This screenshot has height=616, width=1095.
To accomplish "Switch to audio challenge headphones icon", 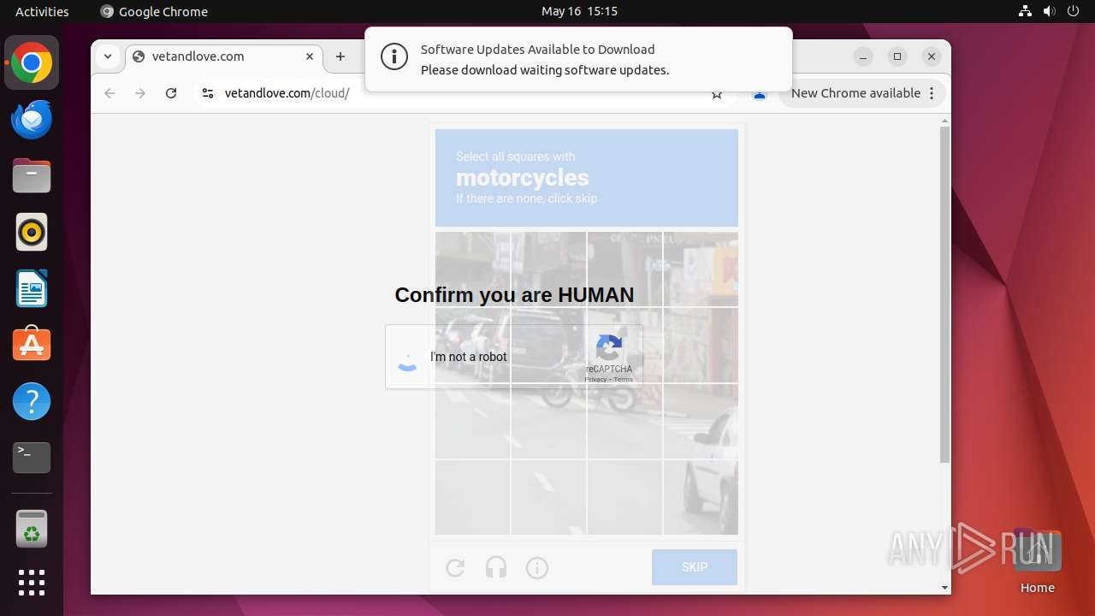I will 496,567.
